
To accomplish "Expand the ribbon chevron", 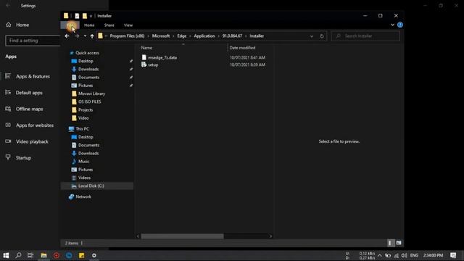I will (392, 25).
